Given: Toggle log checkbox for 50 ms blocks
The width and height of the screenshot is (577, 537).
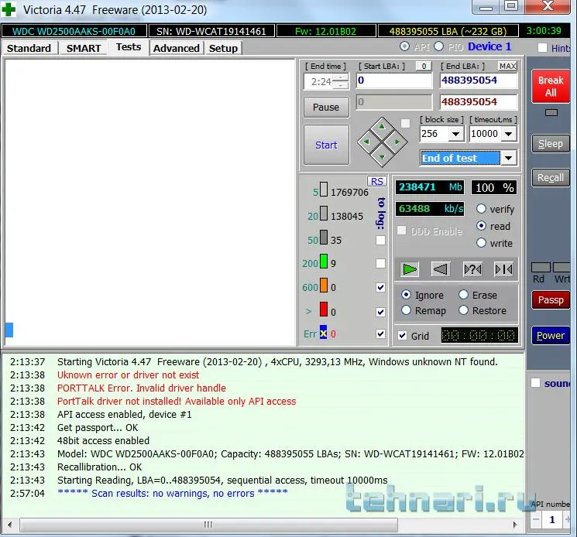Looking at the screenshot, I should coord(380,240).
